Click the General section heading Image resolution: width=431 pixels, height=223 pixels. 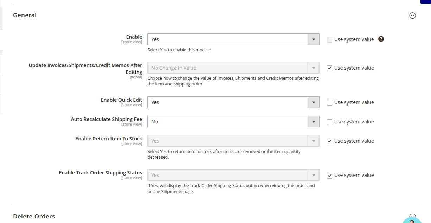tap(25, 15)
